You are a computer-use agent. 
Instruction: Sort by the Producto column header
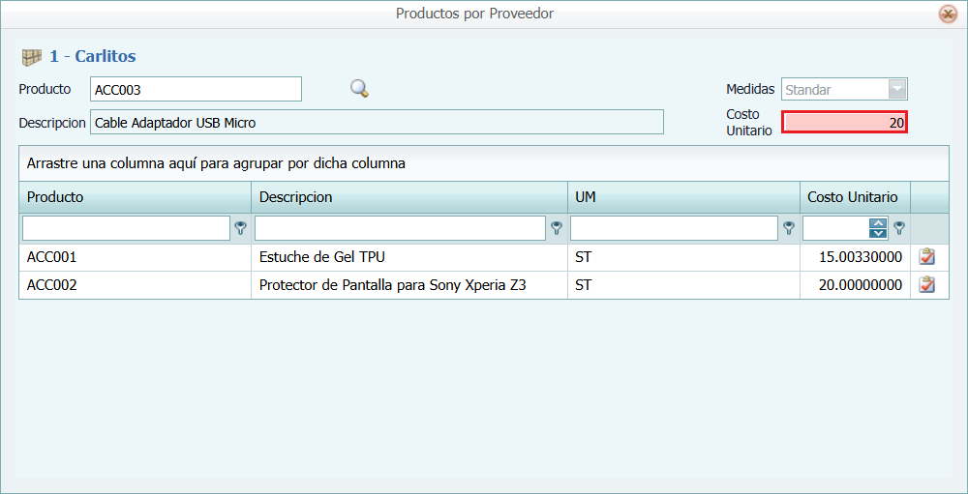click(55, 197)
